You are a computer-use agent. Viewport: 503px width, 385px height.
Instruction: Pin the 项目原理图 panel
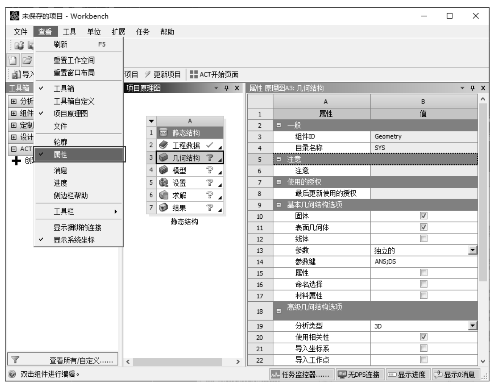click(x=227, y=88)
